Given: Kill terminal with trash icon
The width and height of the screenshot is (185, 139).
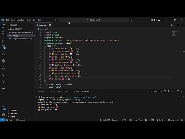Looking at the screenshot, I should coord(169,91).
